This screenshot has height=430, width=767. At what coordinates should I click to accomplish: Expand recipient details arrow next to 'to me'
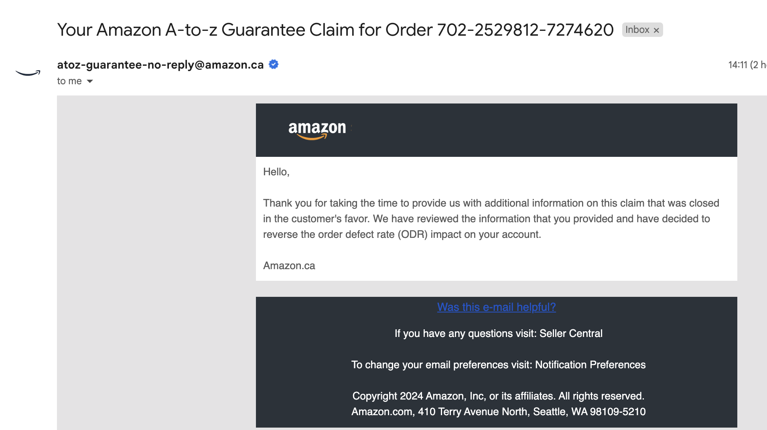(x=90, y=81)
